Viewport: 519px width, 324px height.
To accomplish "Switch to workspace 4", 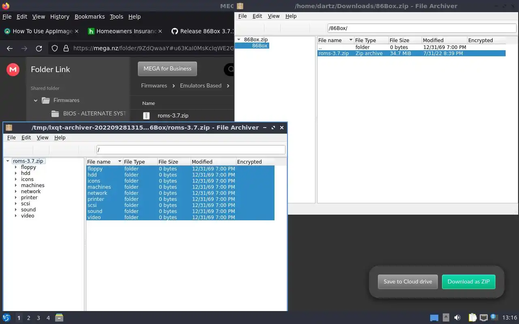I will pyautogui.click(x=48, y=318).
